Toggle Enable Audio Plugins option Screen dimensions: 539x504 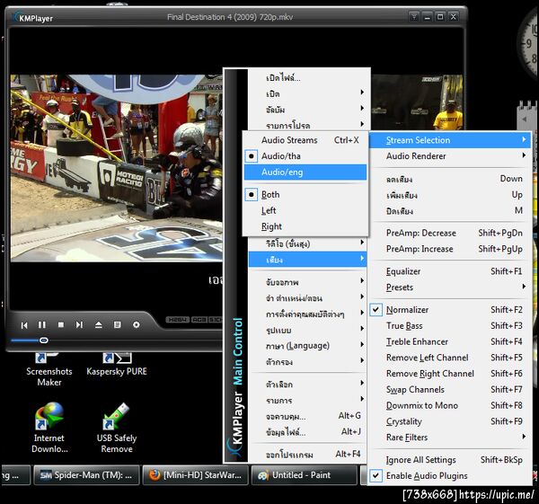point(450,476)
